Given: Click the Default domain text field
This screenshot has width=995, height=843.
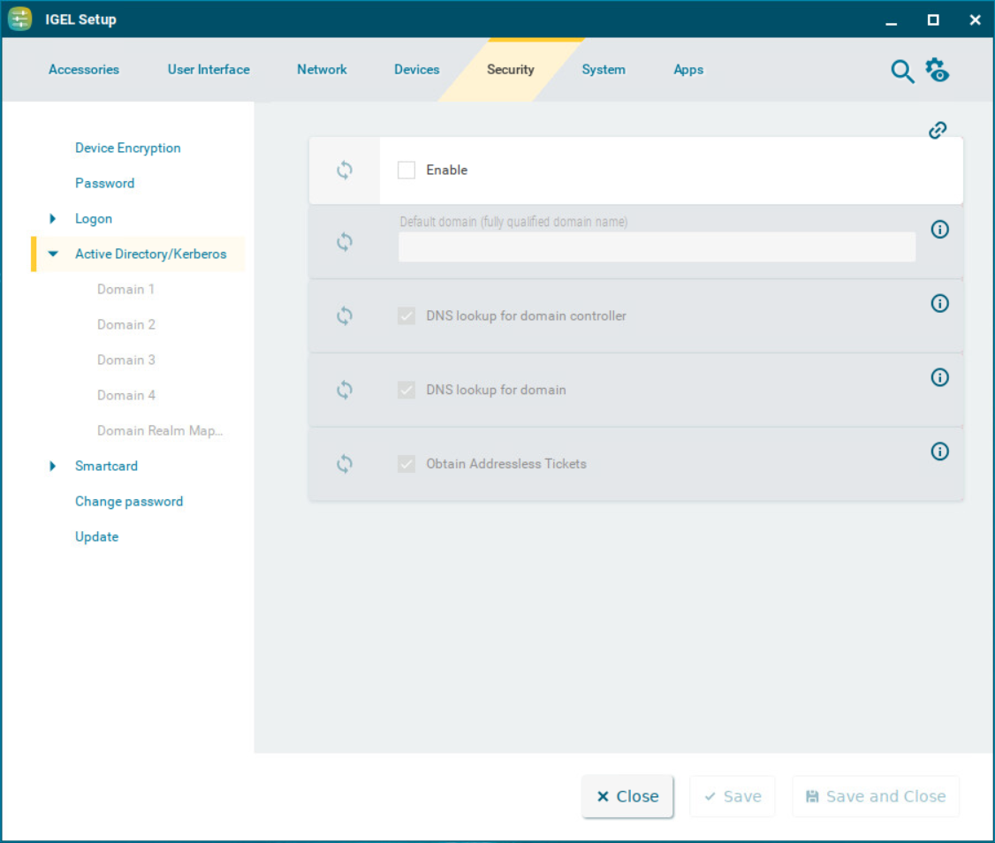Looking at the screenshot, I should (657, 247).
